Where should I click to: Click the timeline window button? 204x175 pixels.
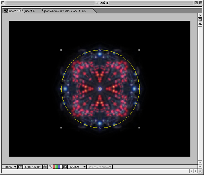(200, 20)
